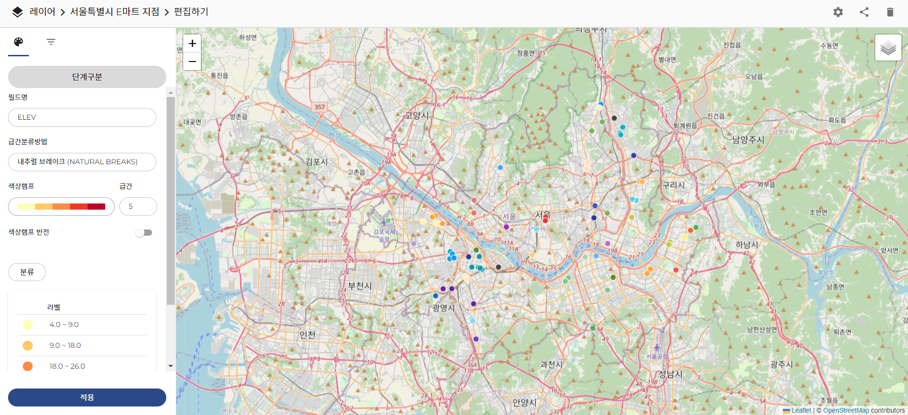Open the settings gear icon
This screenshot has height=415, width=908.
pyautogui.click(x=838, y=12)
